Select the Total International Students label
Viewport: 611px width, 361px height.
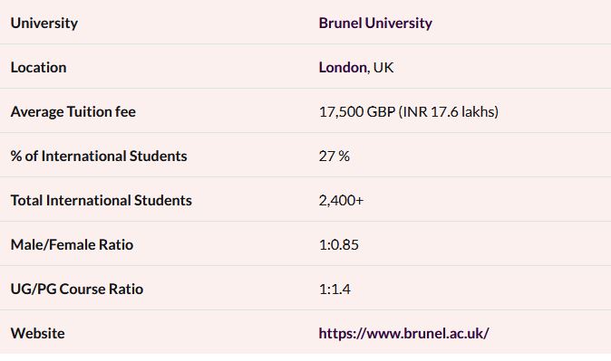(101, 200)
